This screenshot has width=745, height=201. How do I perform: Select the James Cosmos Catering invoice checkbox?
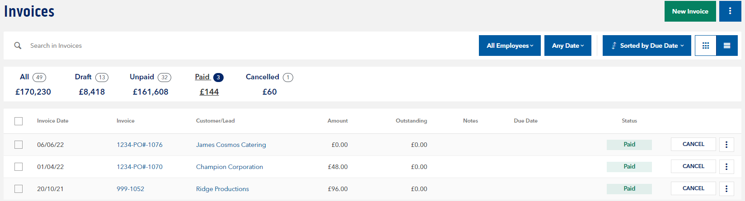tap(19, 145)
